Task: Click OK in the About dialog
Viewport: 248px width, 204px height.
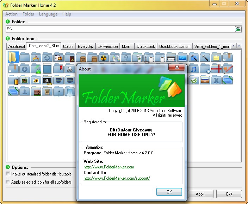Action: pos(169,192)
